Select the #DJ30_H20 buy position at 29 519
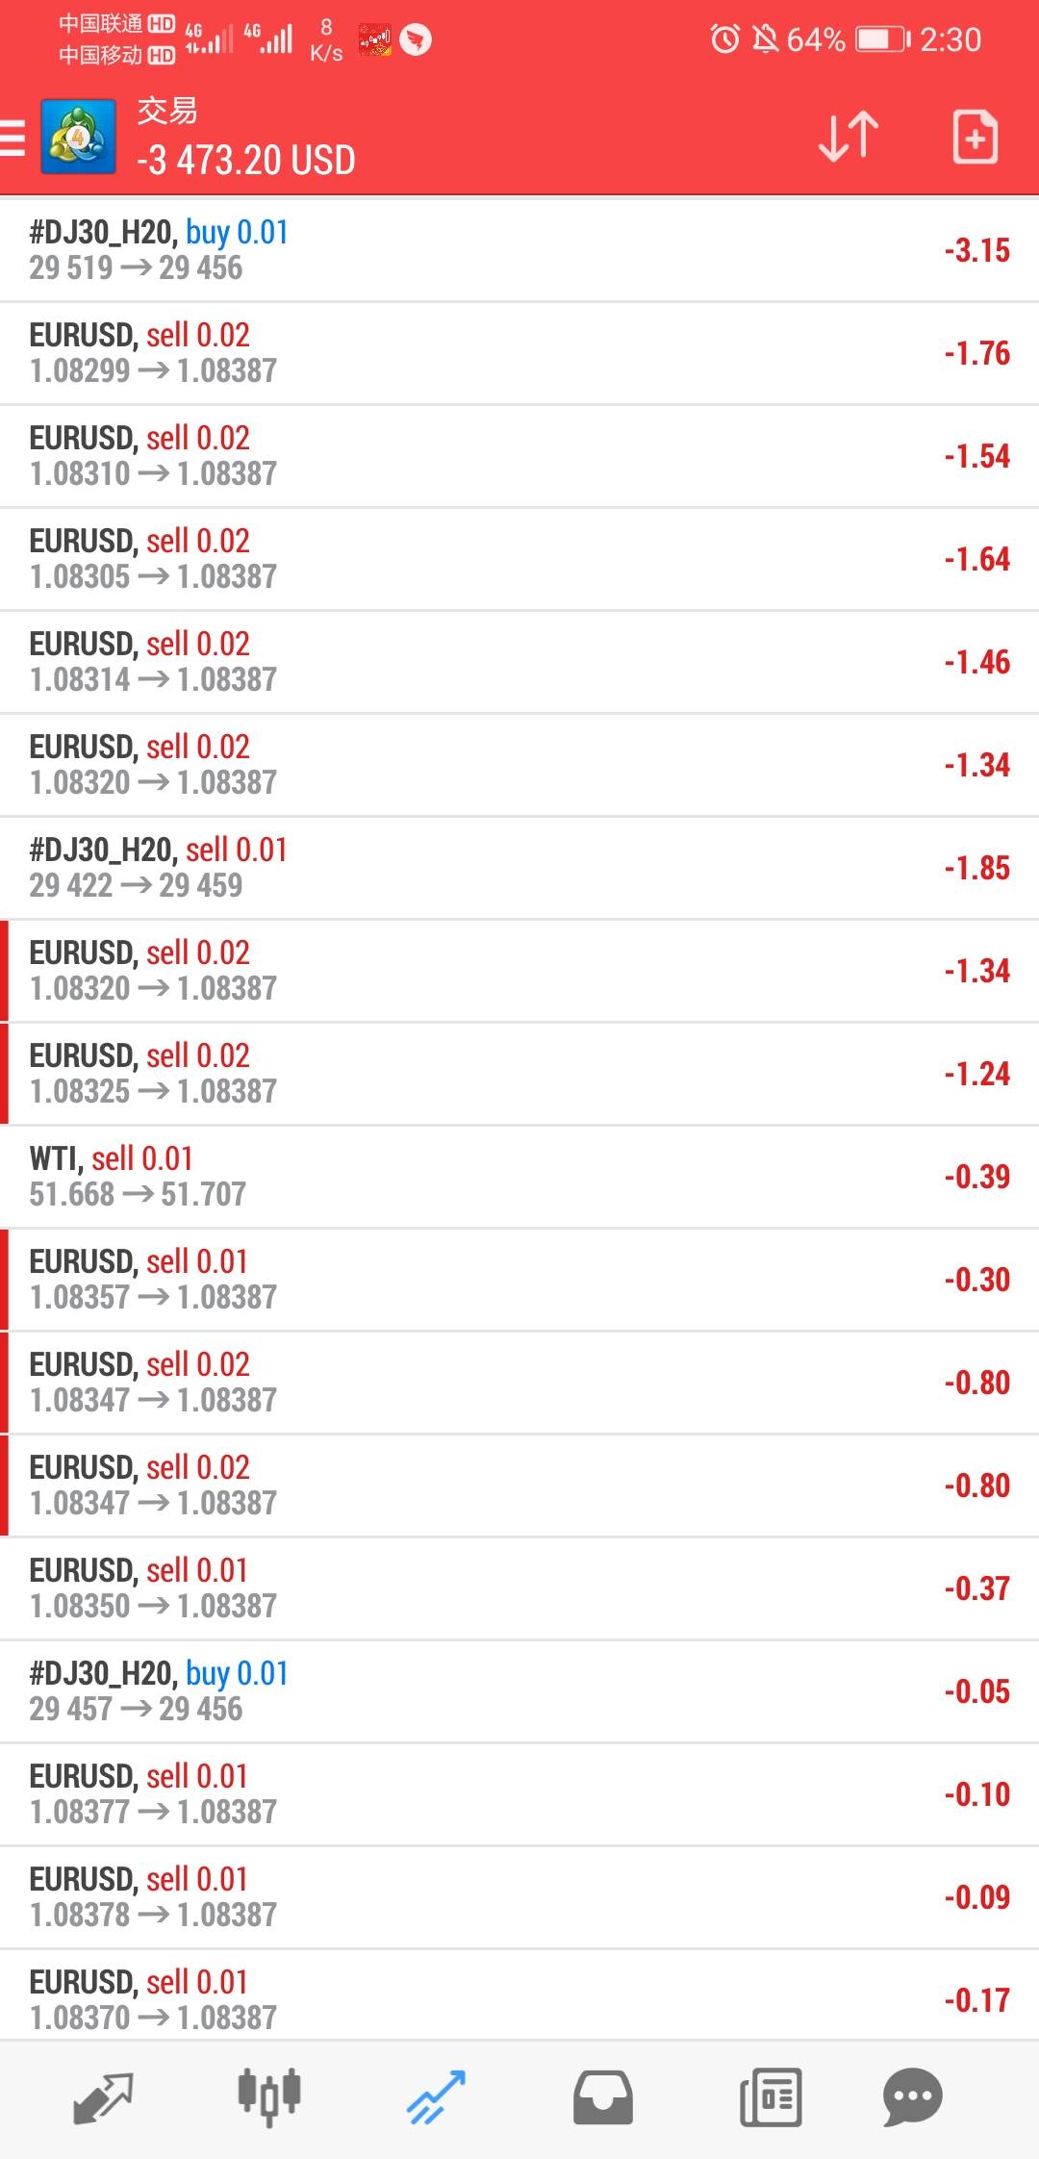This screenshot has width=1039, height=2159. [519, 250]
